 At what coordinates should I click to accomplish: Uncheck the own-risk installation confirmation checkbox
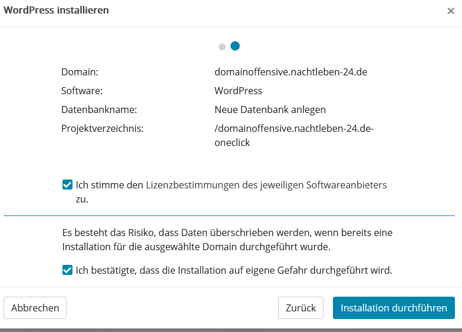67,270
